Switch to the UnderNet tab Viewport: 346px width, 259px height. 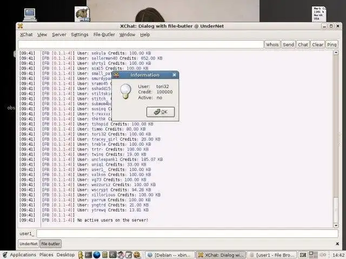29,244
